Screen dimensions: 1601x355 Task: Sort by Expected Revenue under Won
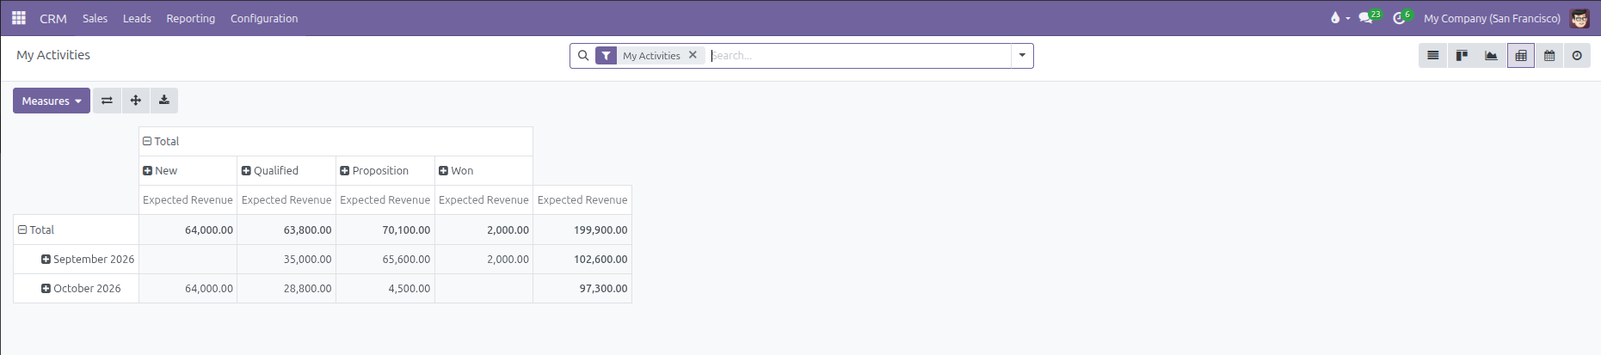click(483, 199)
